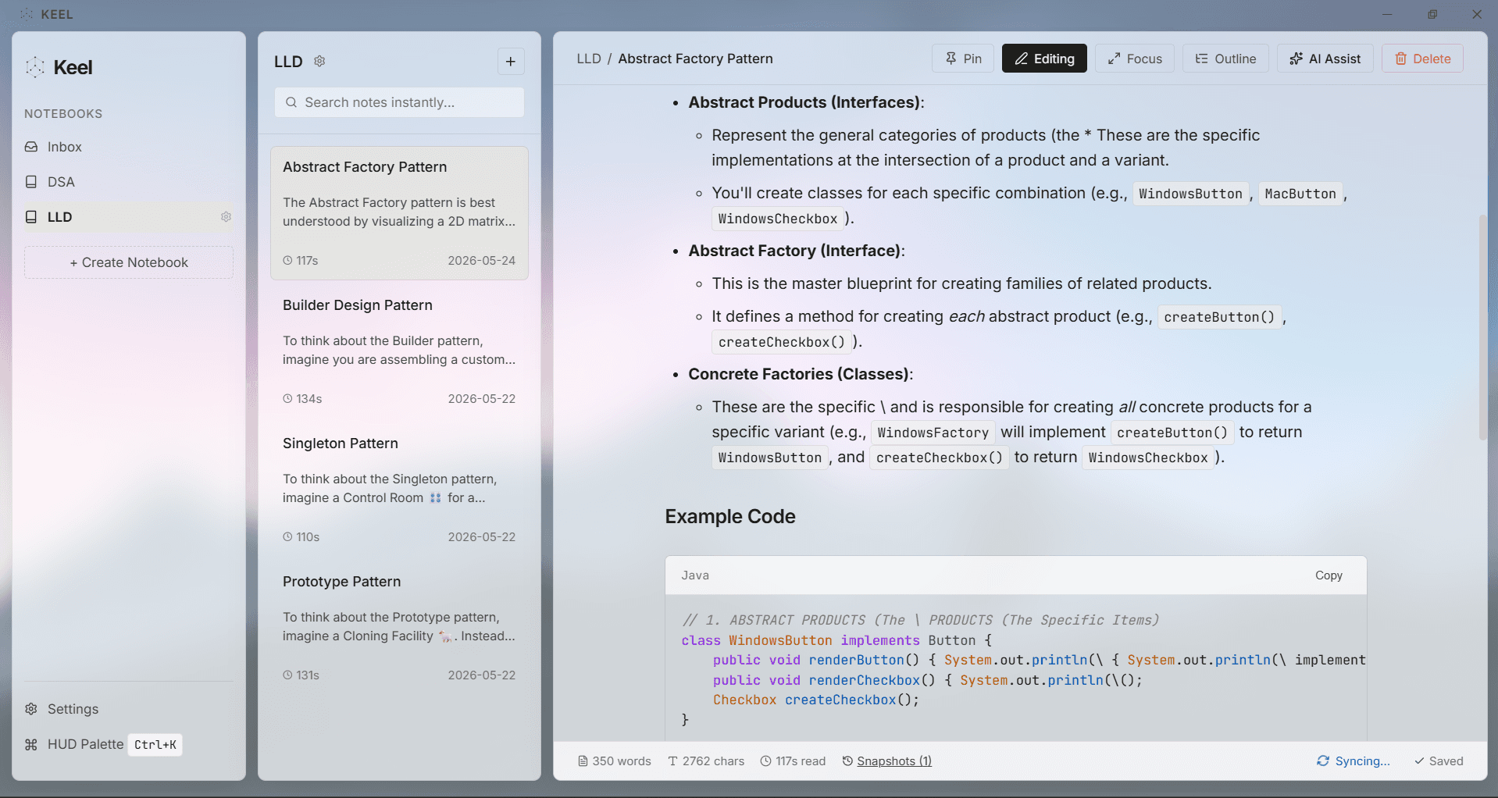1498x798 pixels.
Task: Click the Abstract Factory (Interface) bullet
Action: [797, 251]
